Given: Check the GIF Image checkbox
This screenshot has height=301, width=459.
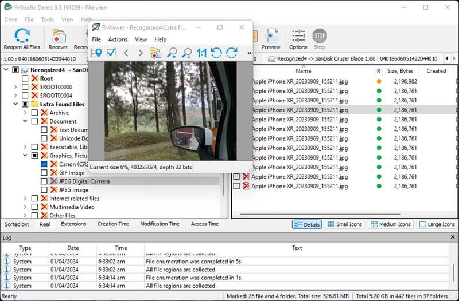Looking at the screenshot, I should [44, 173].
